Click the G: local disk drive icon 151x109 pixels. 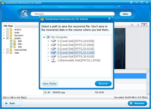coord(53,56)
